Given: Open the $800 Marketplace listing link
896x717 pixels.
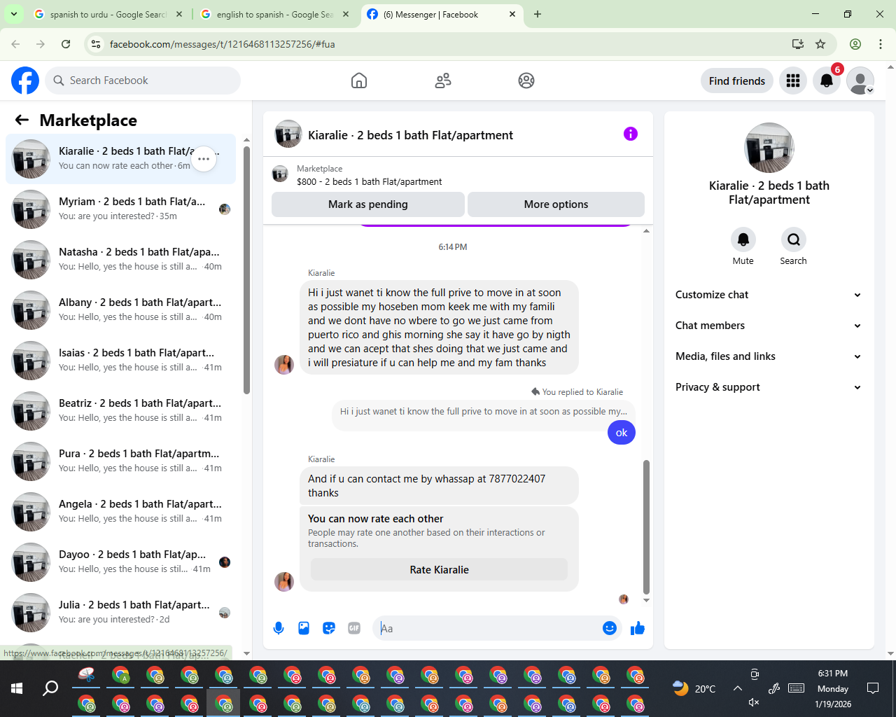Looking at the screenshot, I should [x=369, y=181].
